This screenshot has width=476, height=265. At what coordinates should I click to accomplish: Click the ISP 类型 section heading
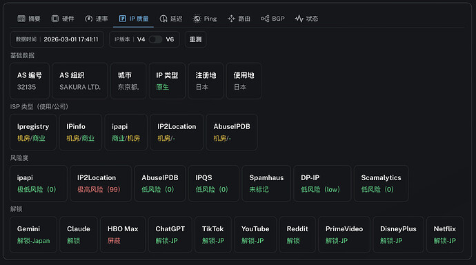(39, 107)
